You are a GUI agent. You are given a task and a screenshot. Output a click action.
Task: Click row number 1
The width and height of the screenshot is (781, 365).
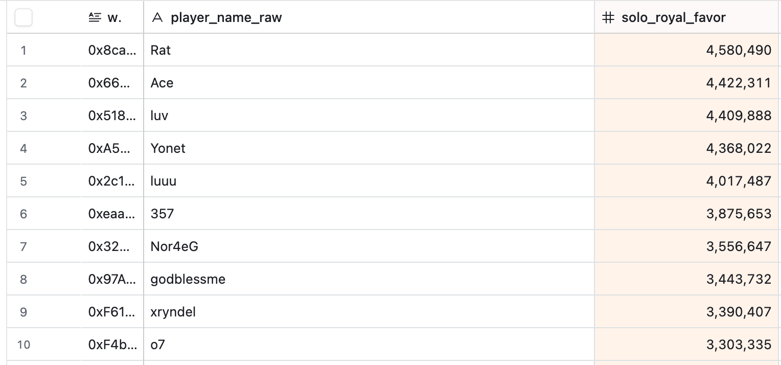coord(24,50)
